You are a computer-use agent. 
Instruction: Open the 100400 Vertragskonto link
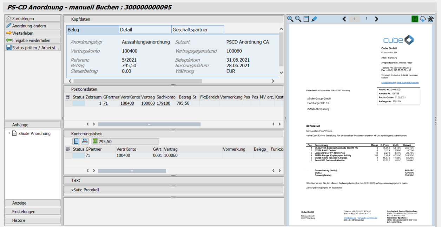(x=127, y=103)
